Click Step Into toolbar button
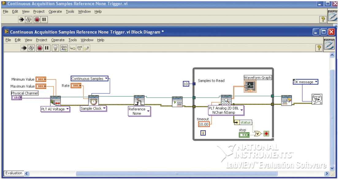 tap(72, 48)
